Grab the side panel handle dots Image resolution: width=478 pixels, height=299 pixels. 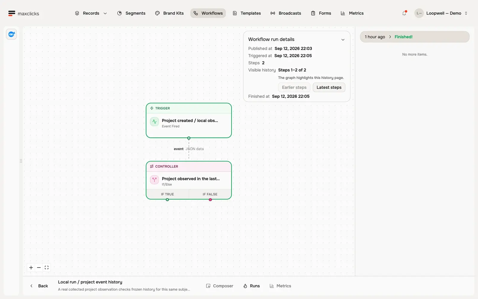tap(21, 161)
